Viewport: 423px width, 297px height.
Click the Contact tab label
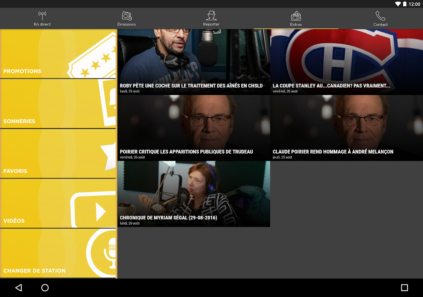click(x=380, y=25)
